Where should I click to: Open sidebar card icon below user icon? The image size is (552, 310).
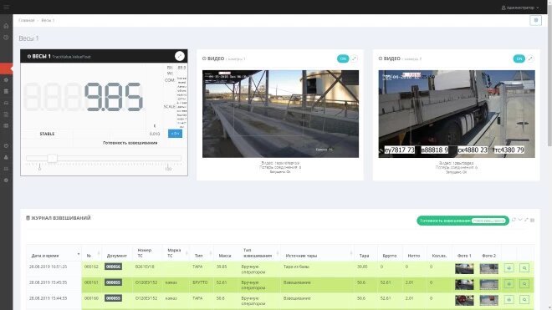coord(6,169)
